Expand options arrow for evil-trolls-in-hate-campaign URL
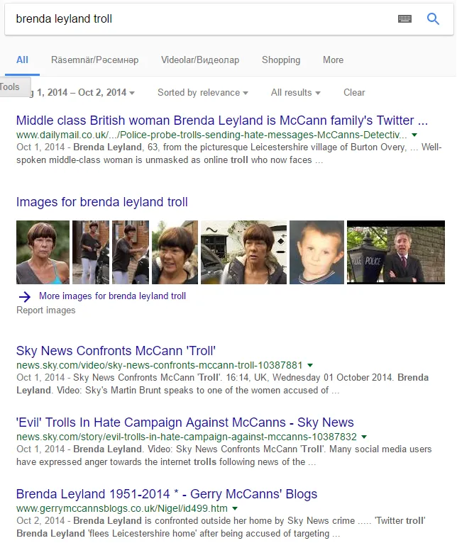The height and width of the screenshot is (543, 457). (364, 437)
